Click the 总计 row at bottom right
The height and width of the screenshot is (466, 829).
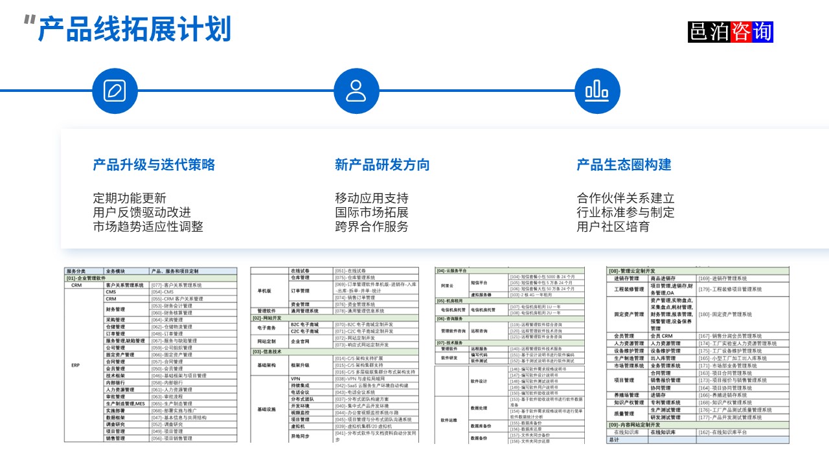pyautogui.click(x=613, y=439)
